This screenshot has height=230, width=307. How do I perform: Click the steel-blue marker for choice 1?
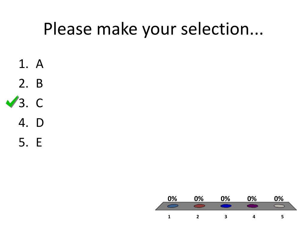(173, 206)
